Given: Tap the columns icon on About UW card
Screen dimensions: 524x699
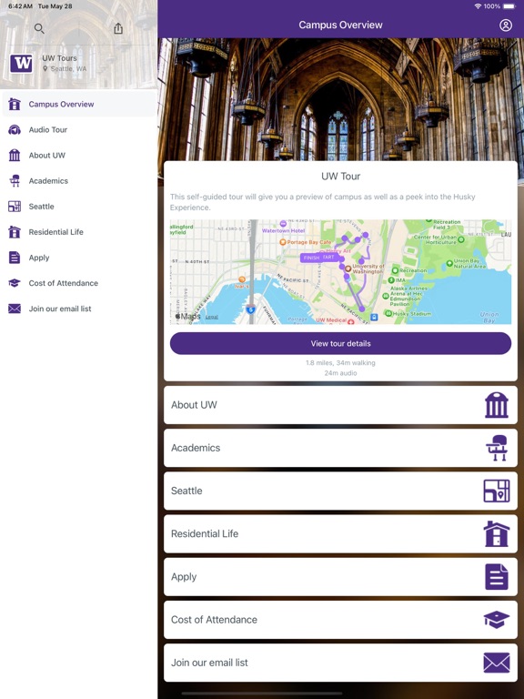Looking at the screenshot, I should (497, 405).
